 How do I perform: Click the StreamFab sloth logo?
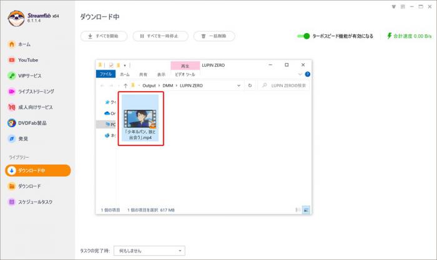[x=16, y=18]
